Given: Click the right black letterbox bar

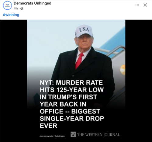Looking at the screenshot, I should coord(139,81).
